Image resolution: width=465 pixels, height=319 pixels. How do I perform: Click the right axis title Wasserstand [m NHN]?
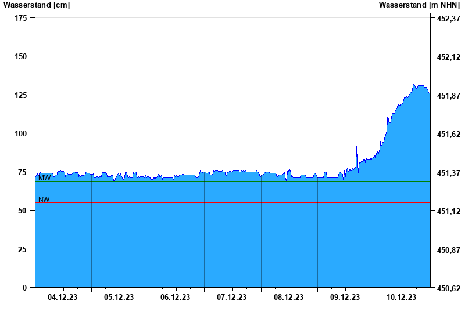[x=419, y=5]
